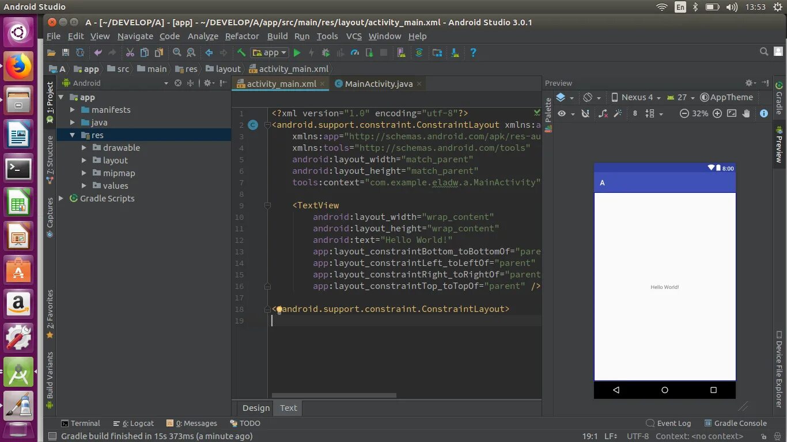This screenshot has width=787, height=442.
Task: Open Firefox from the Ubuntu launcher
Action: coord(19,67)
